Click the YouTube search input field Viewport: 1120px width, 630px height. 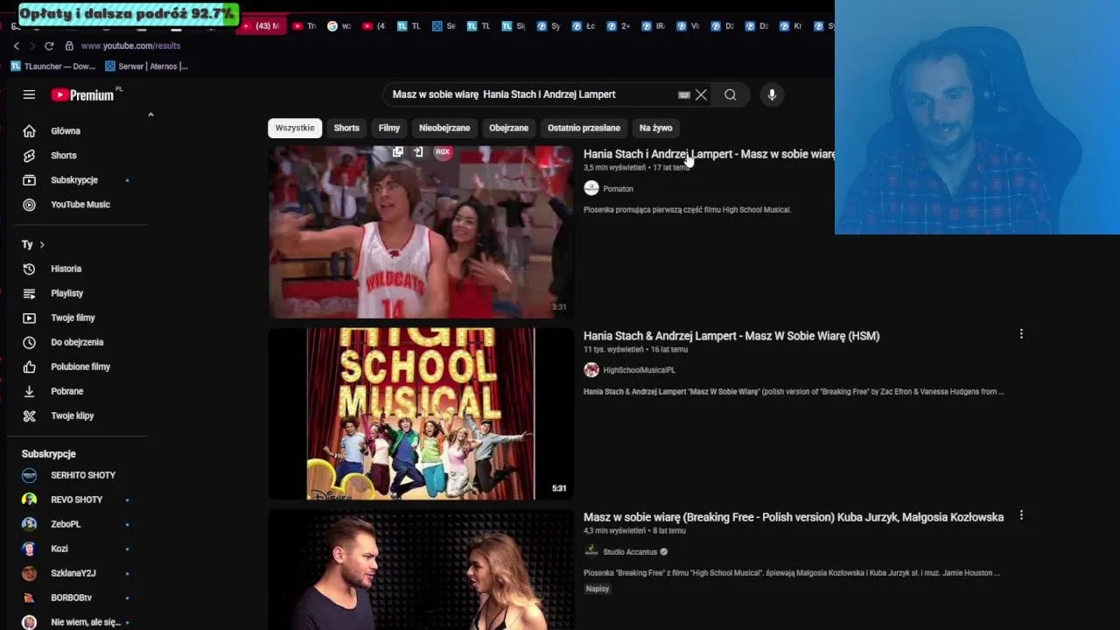(529, 94)
